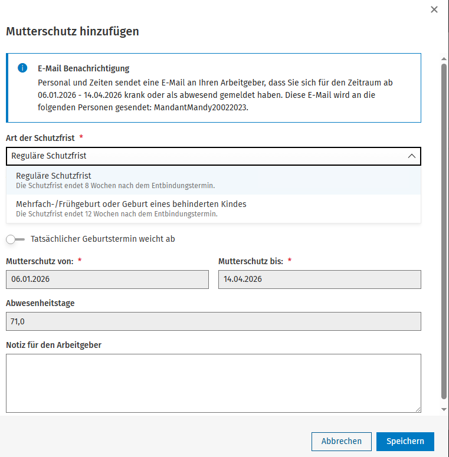Click 'Die Schutzfrist endet 12 Wochen' description

[x=117, y=214]
